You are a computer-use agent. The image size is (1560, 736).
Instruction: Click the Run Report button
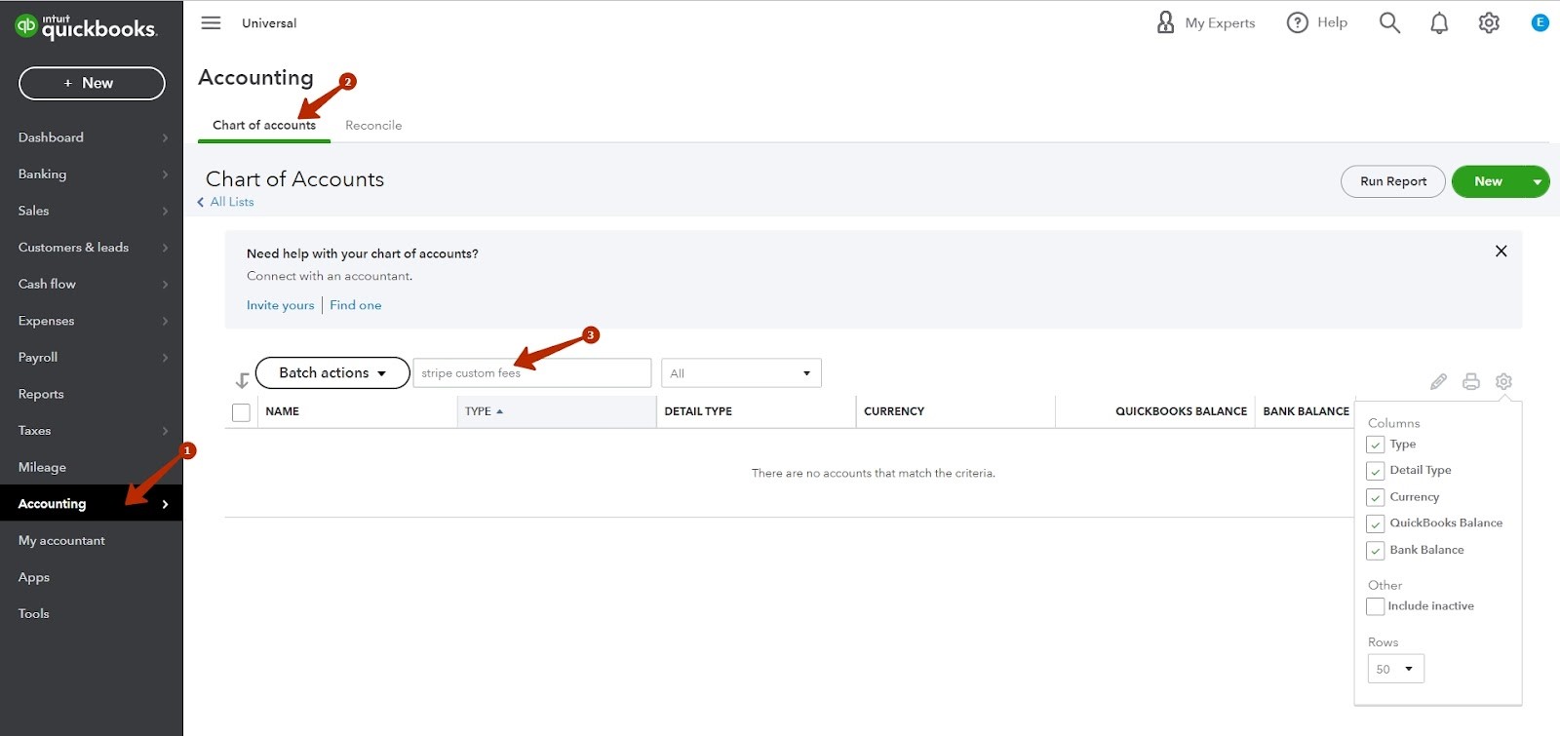coord(1393,181)
